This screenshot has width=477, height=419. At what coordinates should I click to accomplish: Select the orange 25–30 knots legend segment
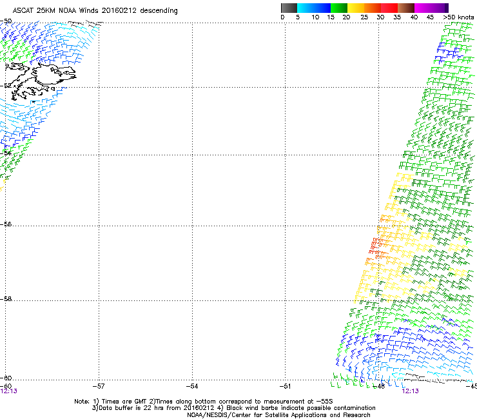[x=373, y=8]
